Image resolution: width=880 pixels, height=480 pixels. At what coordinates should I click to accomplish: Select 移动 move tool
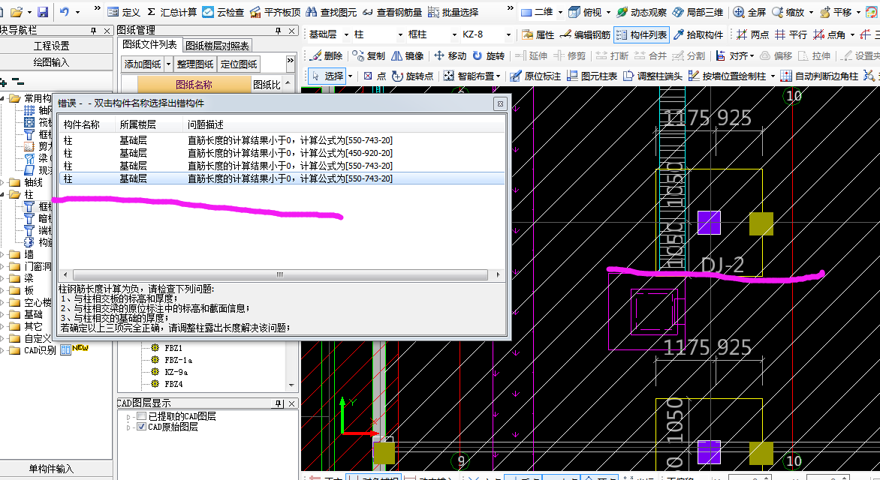click(x=450, y=55)
